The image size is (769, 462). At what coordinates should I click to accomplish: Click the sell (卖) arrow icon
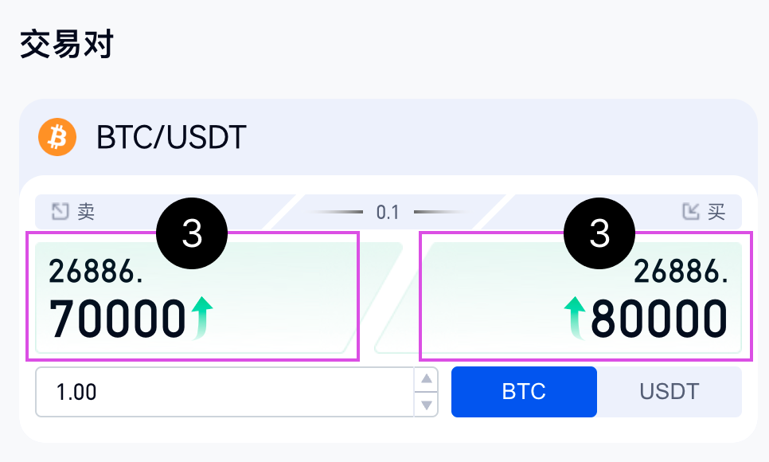61,212
